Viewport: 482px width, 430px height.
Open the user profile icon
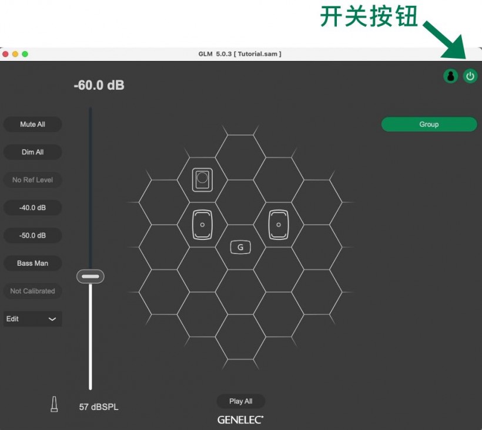pos(451,76)
